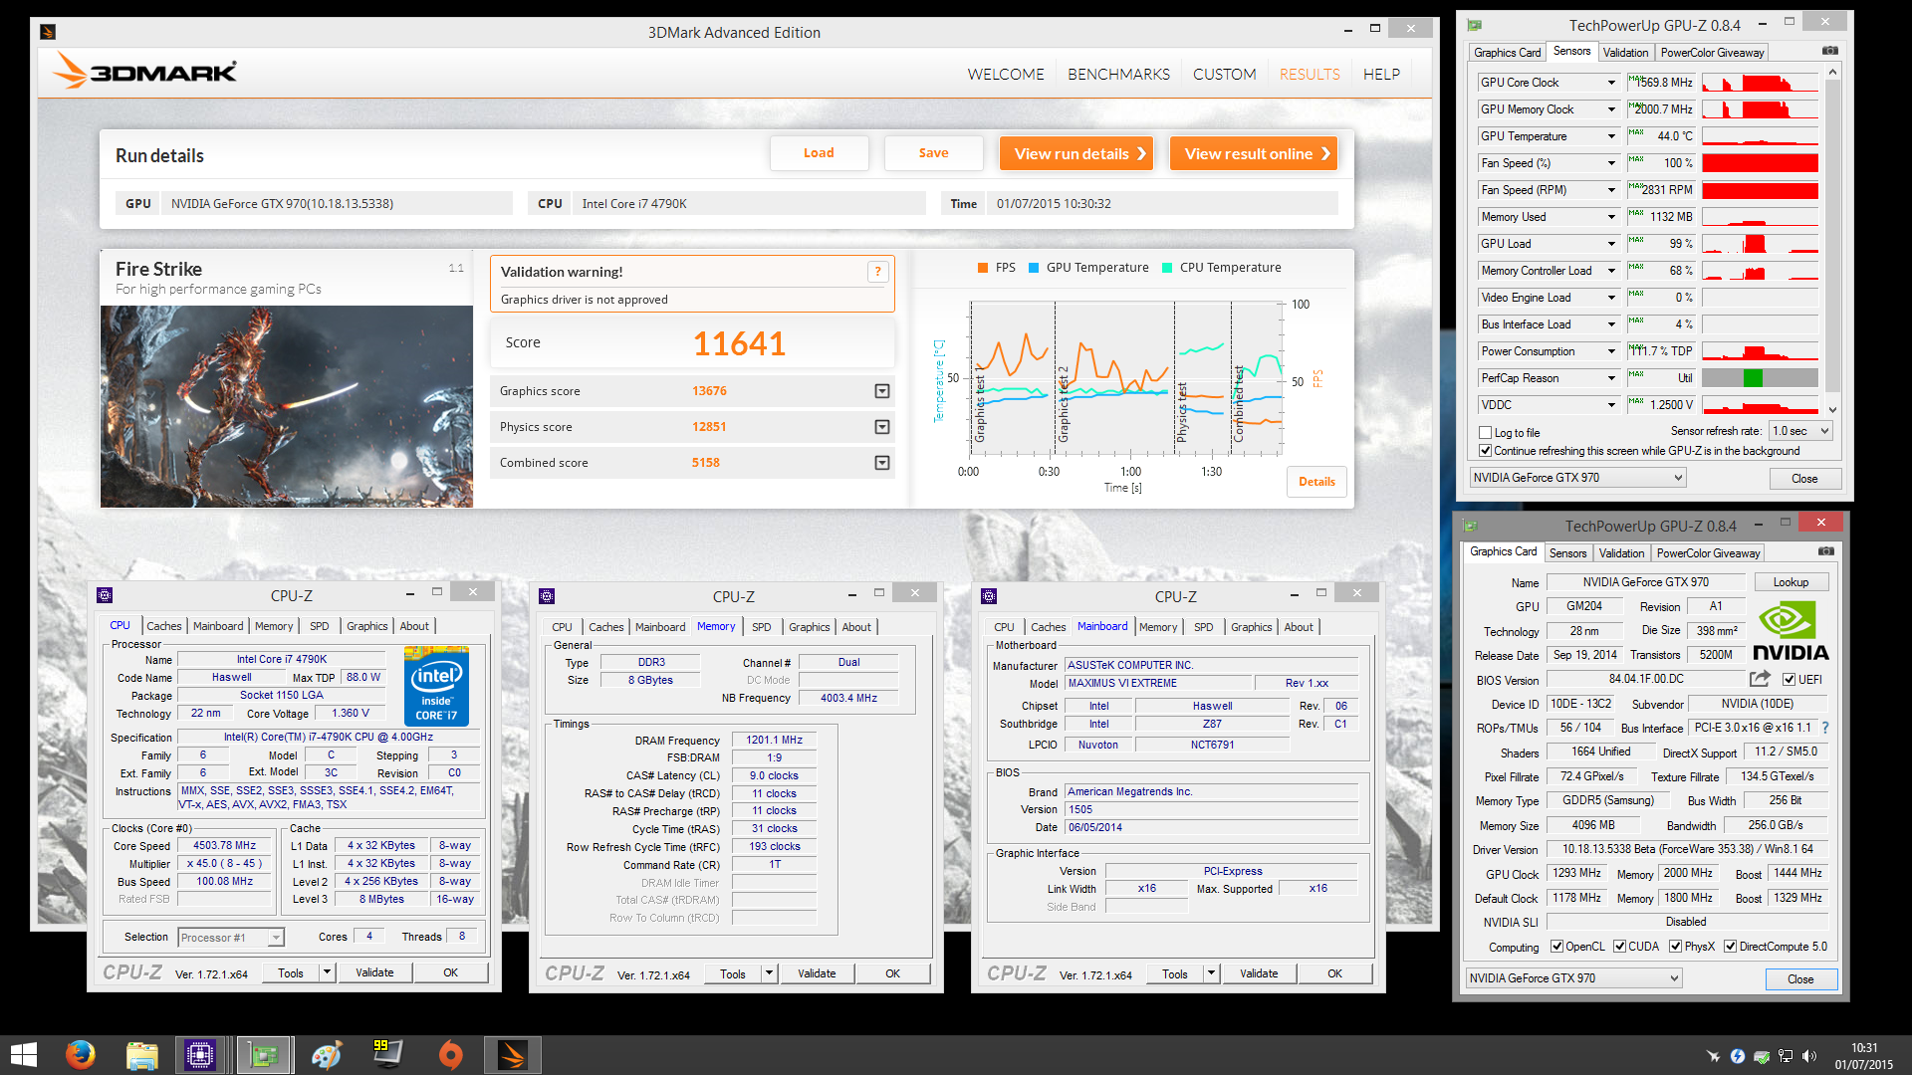Open Firefox from the taskbar
Viewport: 1912px width, 1075px height.
(x=80, y=1055)
